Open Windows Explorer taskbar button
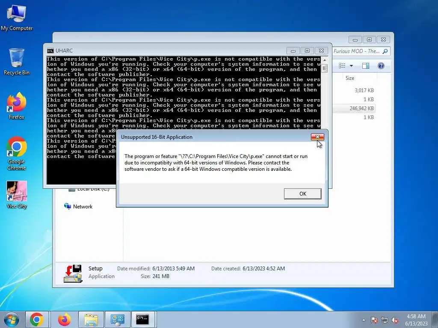The width and height of the screenshot is (438, 328). 91,319
